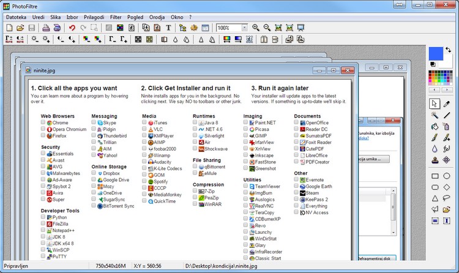This screenshot has height=273, width=459.
Task: Switch image to RGB color mode icon
Action: tap(120, 28)
